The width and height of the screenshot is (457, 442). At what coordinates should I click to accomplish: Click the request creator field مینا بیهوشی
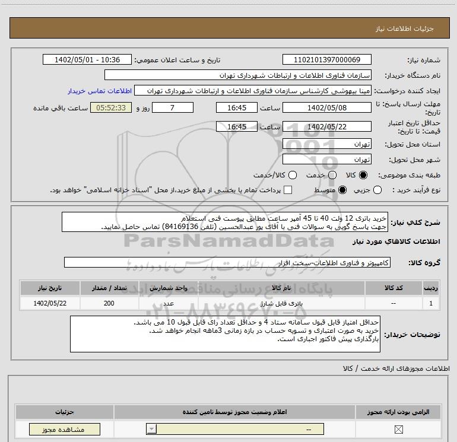[x=253, y=91]
